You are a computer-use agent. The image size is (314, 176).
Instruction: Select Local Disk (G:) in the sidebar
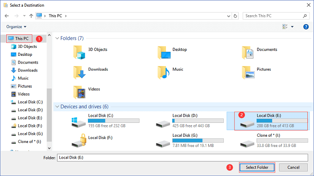click(26, 134)
